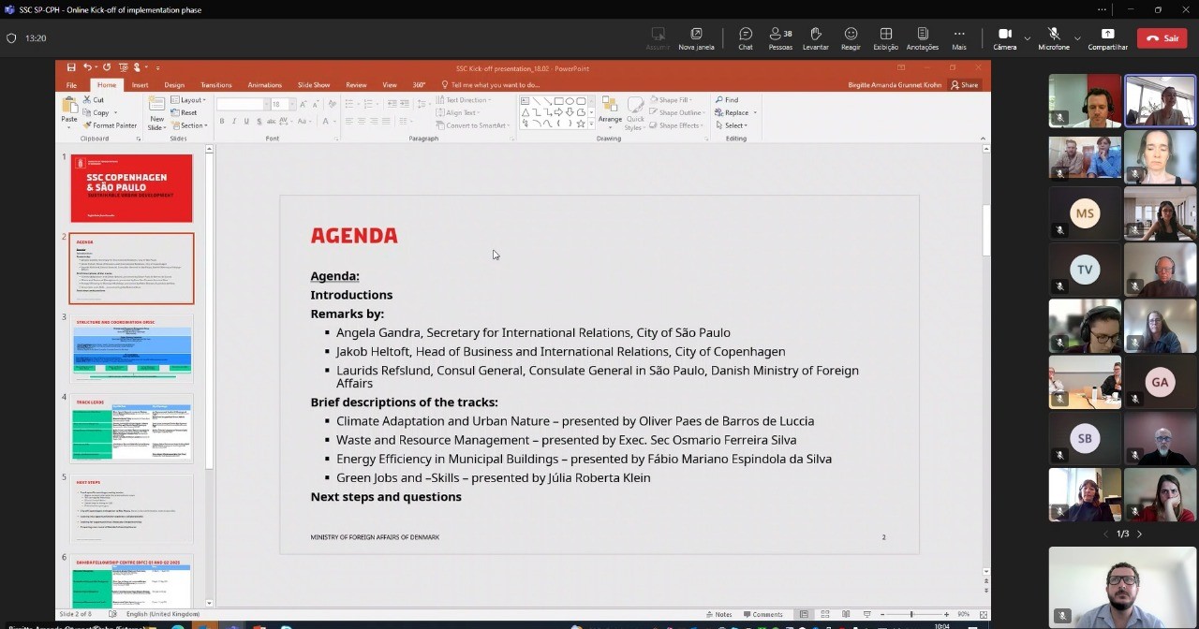Click Format Painter
The image size is (1199, 629).
[x=110, y=125]
